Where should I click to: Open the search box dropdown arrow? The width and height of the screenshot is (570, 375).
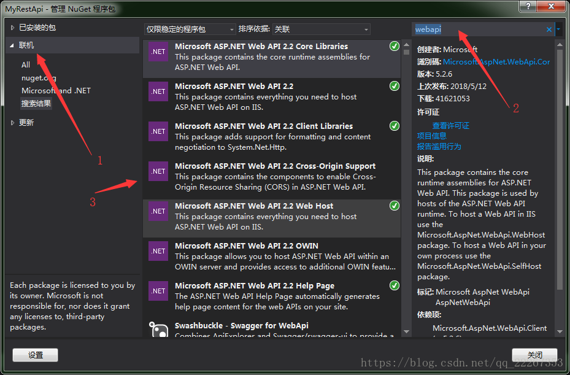tap(558, 29)
